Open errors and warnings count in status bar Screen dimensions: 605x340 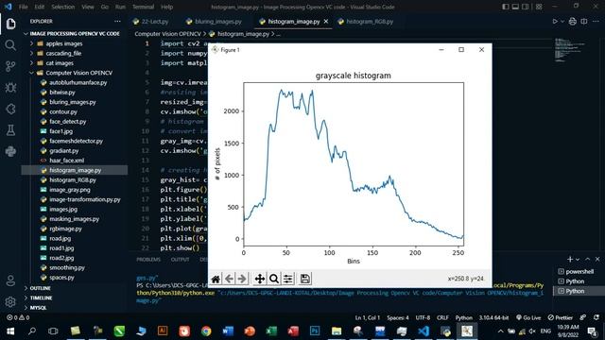coord(18,317)
